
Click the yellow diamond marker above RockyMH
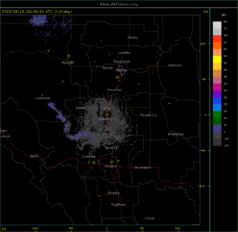click(69, 56)
